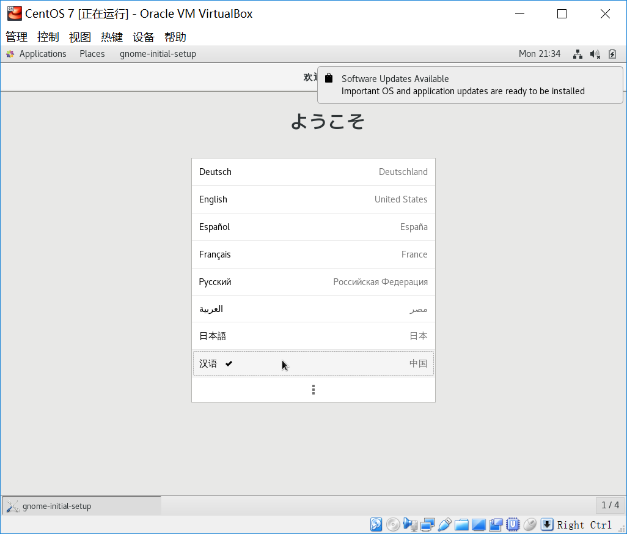
Task: Open the Places menu
Action: tap(92, 54)
